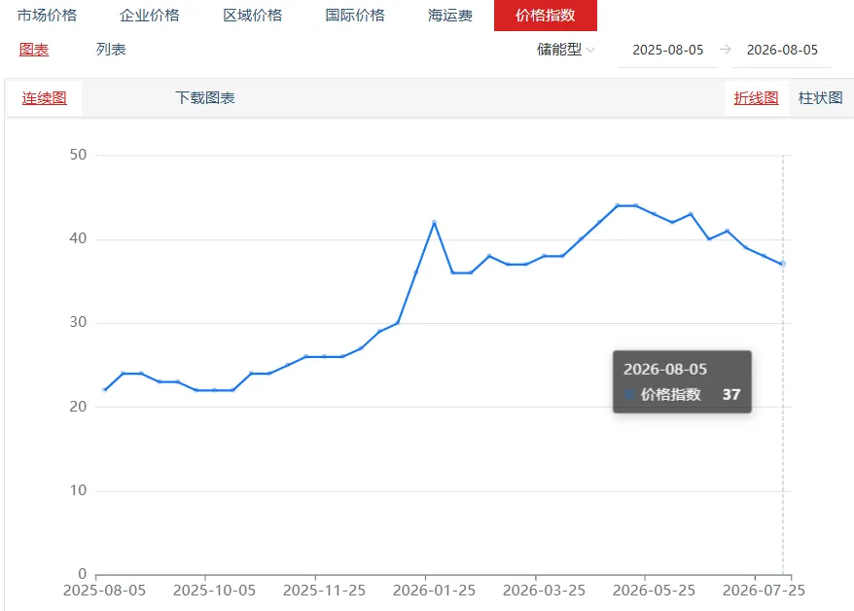Select the 海运费 tab
This screenshot has height=611, width=854.
pos(450,16)
